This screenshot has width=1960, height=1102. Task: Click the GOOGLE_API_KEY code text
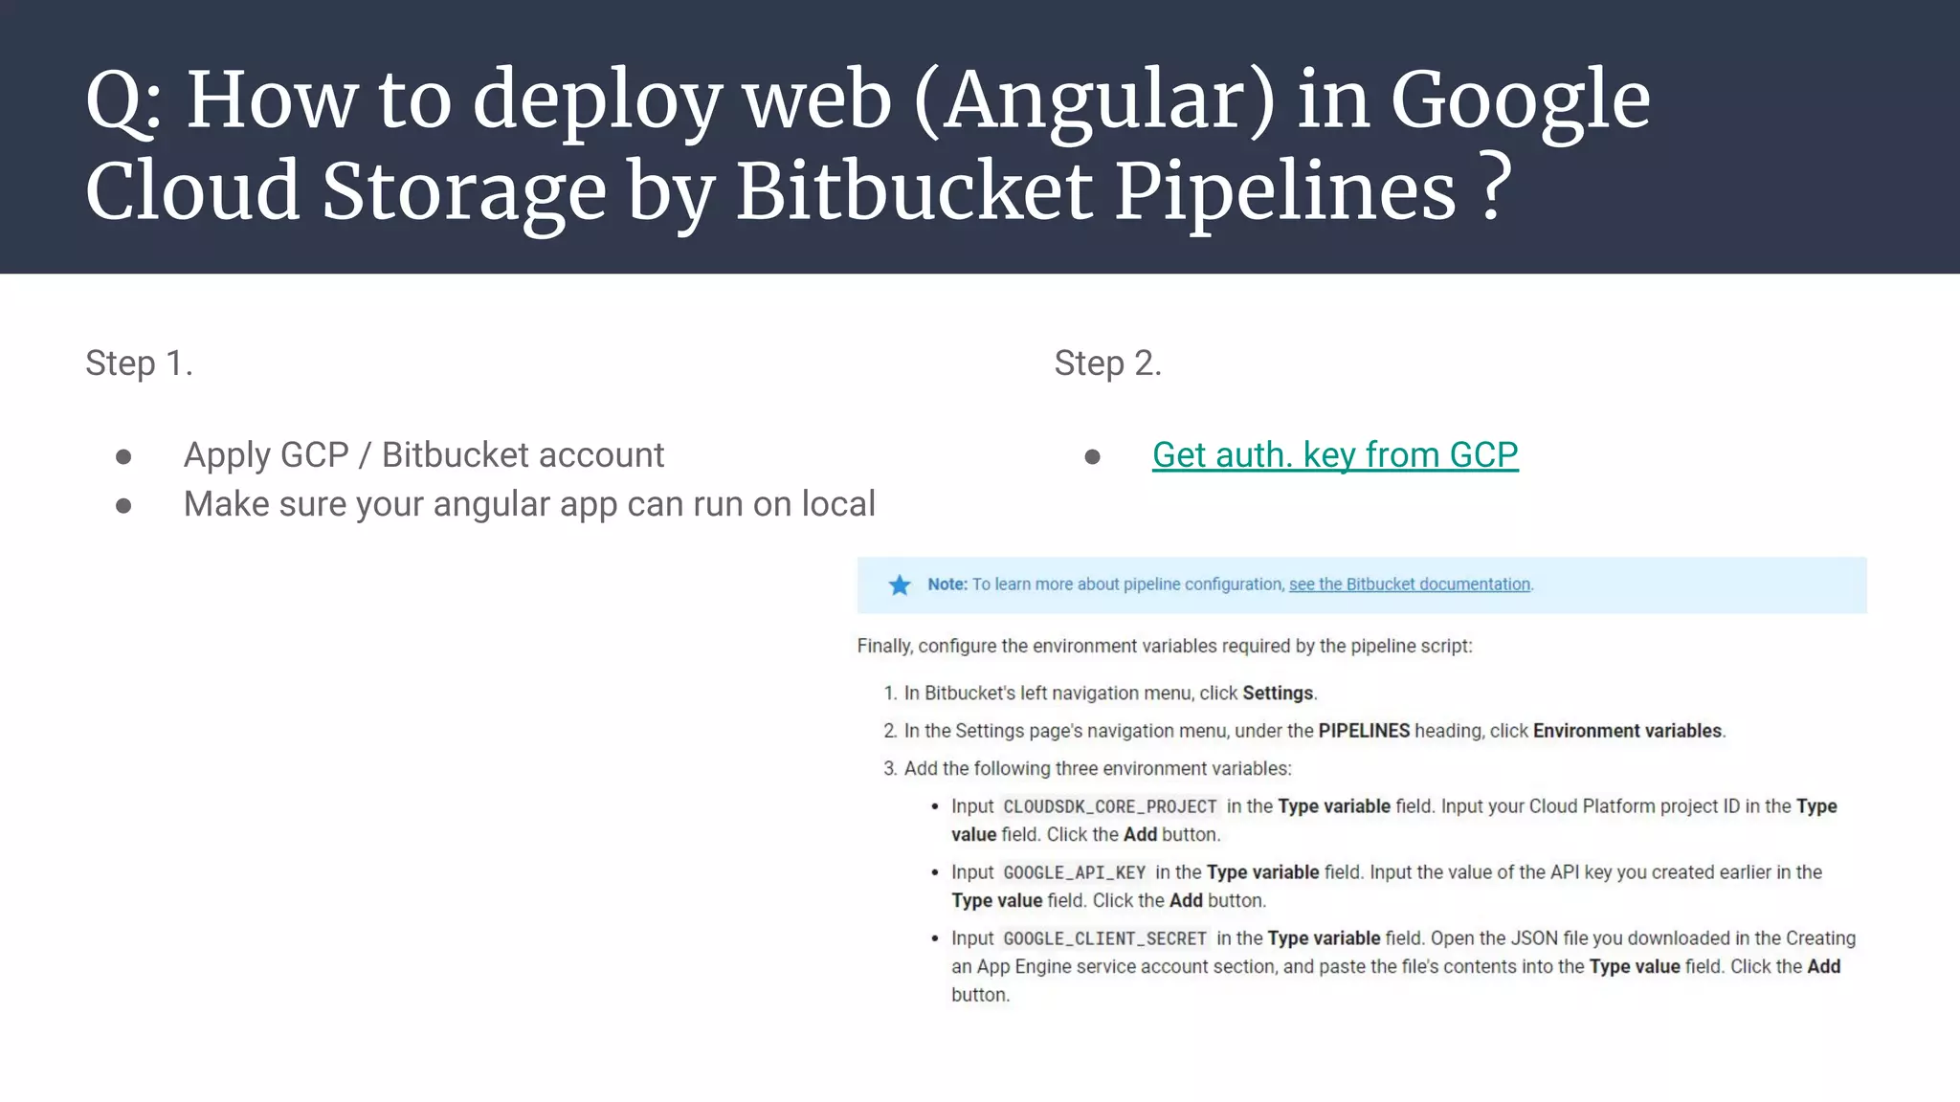tap(1075, 872)
